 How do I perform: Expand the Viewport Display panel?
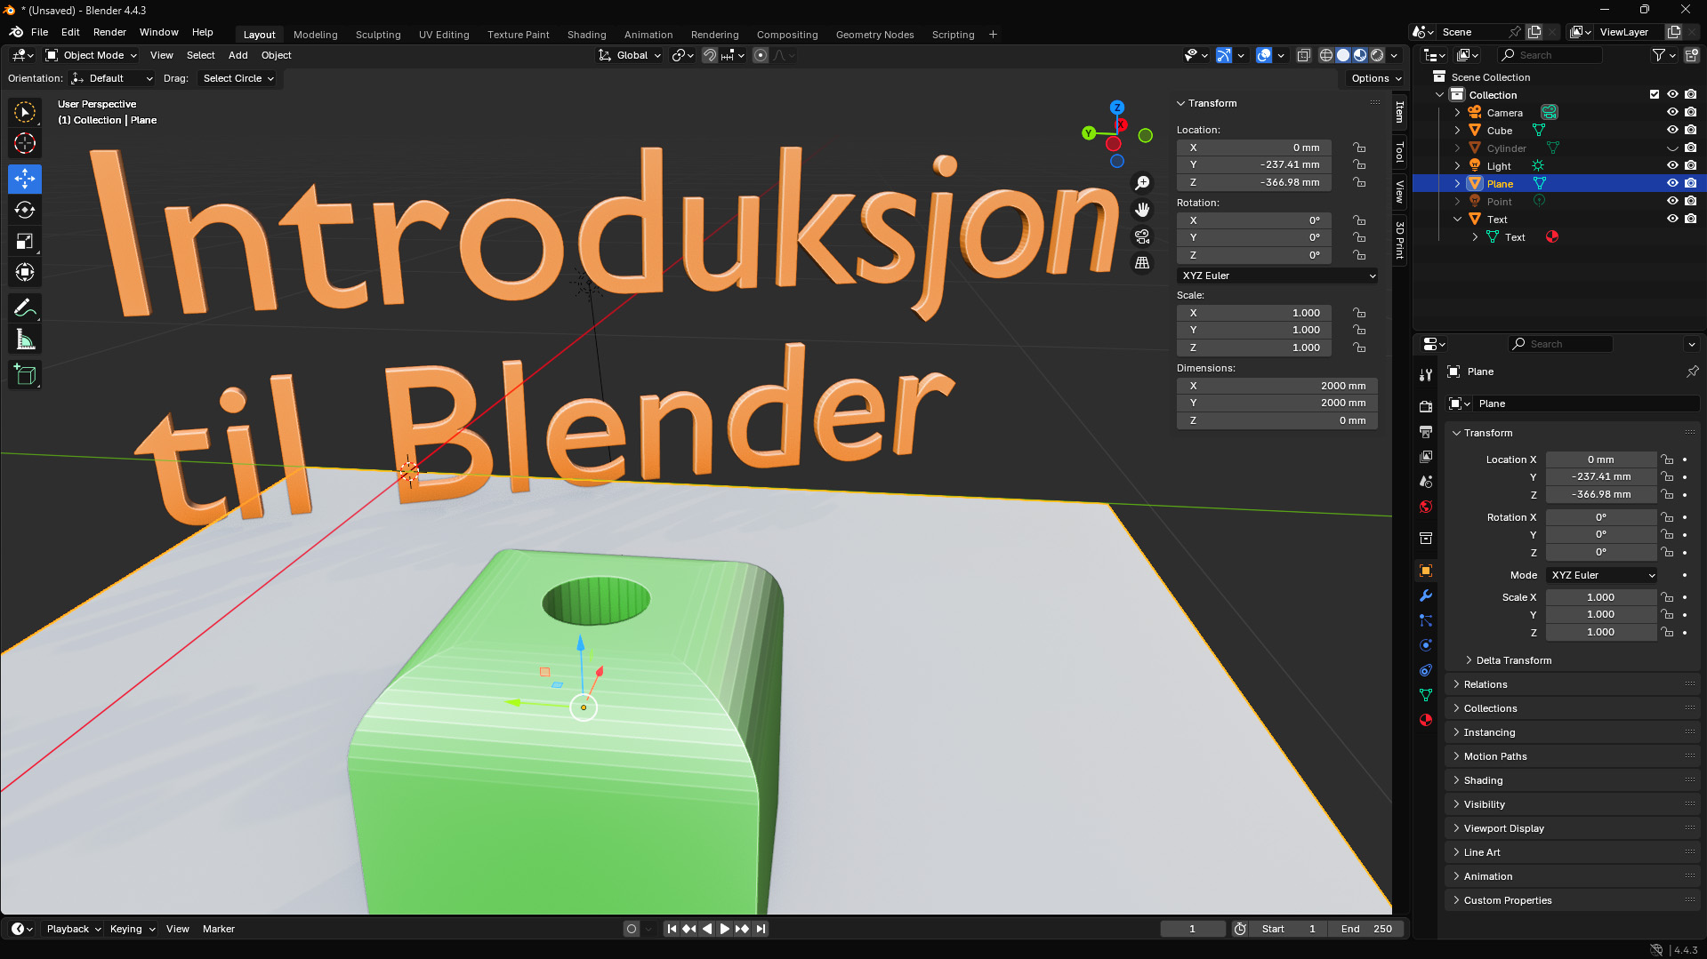coord(1503,828)
